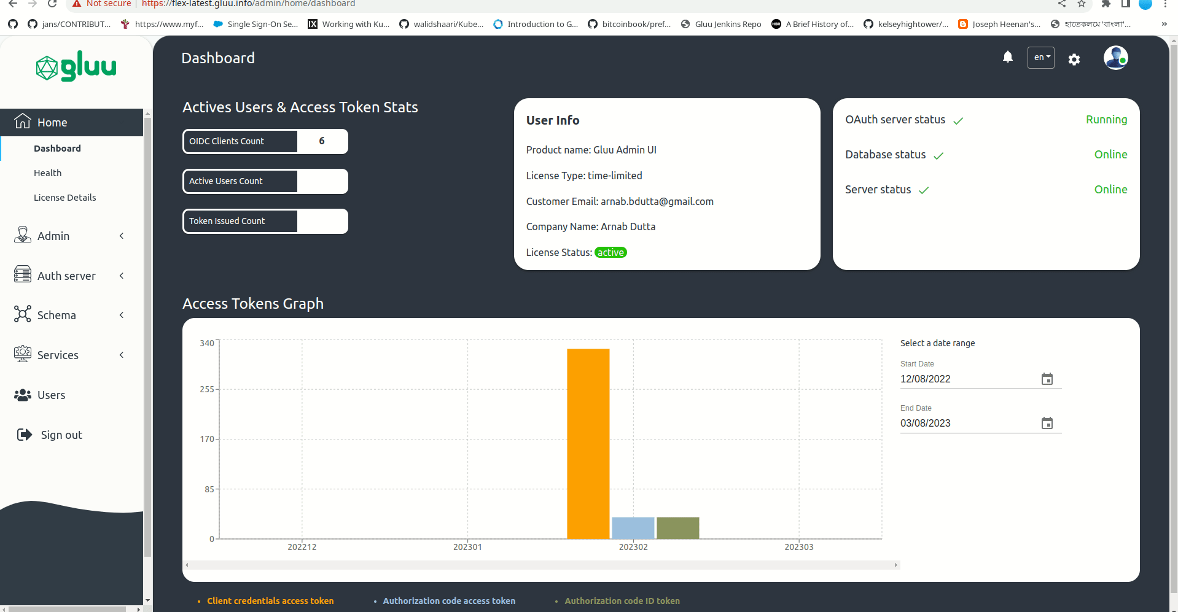The height and width of the screenshot is (612, 1178).
Task: Open the settings gear icon
Action: coord(1074,59)
